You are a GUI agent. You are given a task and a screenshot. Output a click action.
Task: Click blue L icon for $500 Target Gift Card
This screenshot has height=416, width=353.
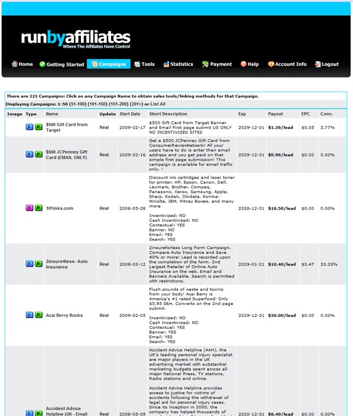(x=29, y=127)
